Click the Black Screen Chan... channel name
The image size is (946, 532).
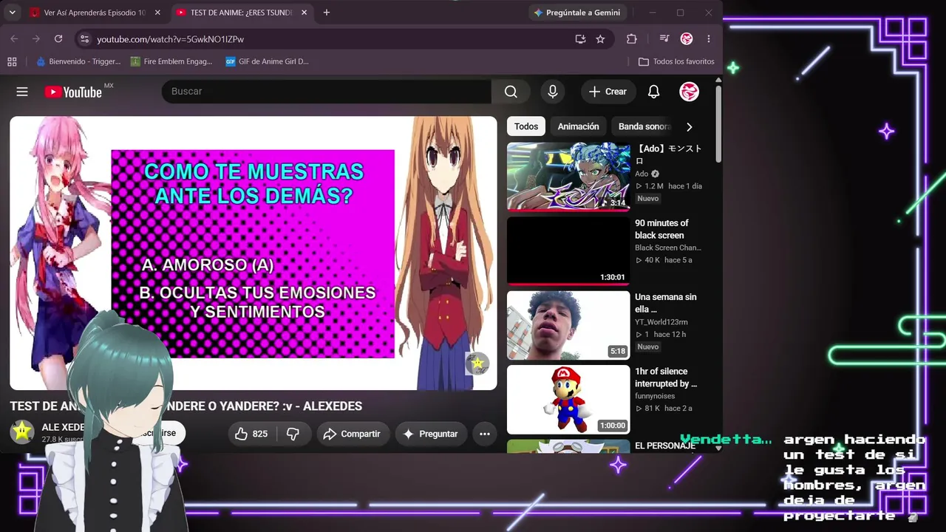click(x=668, y=248)
